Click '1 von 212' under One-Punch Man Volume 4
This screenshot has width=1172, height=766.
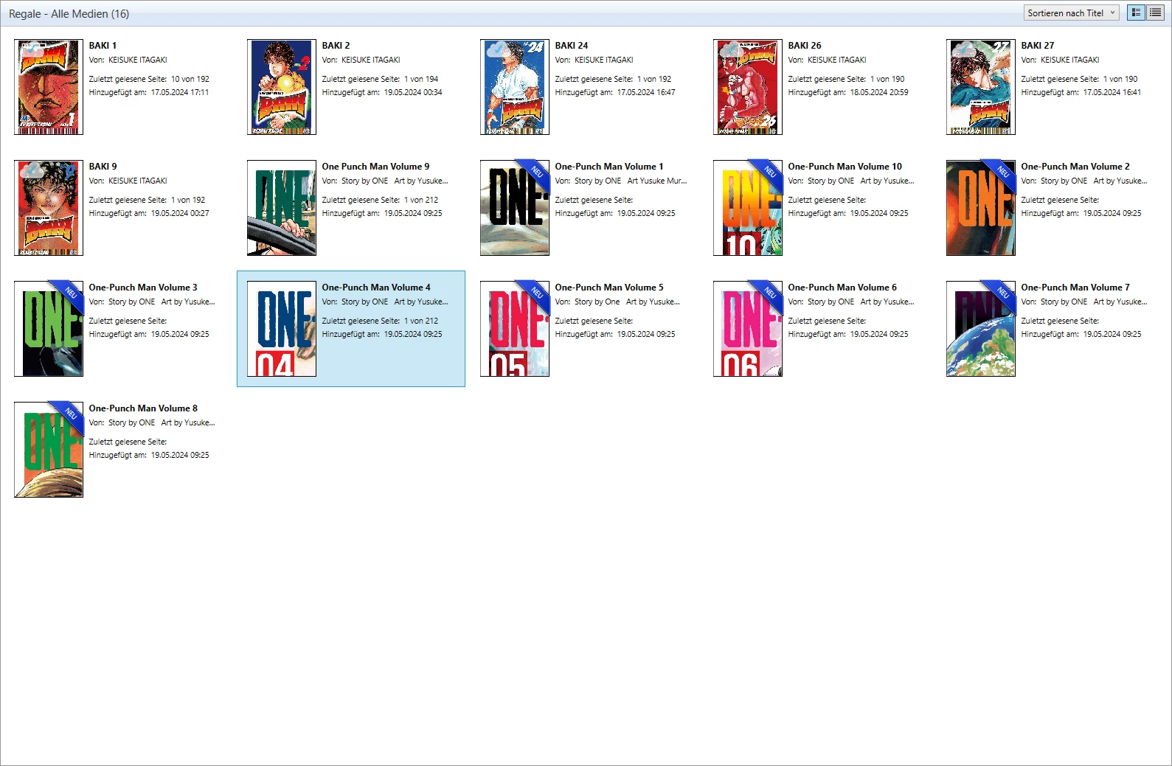coord(421,321)
